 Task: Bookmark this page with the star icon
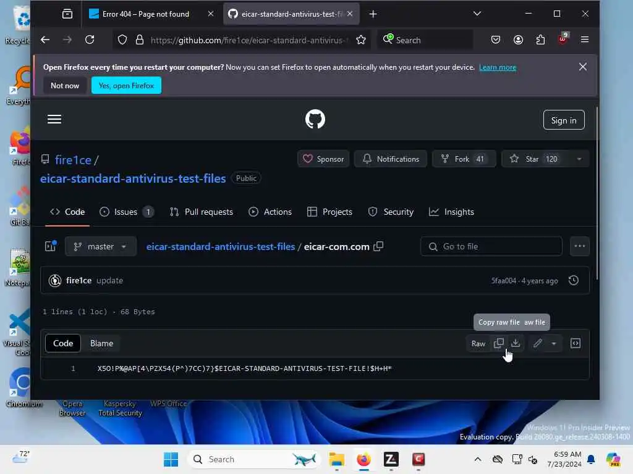(361, 40)
